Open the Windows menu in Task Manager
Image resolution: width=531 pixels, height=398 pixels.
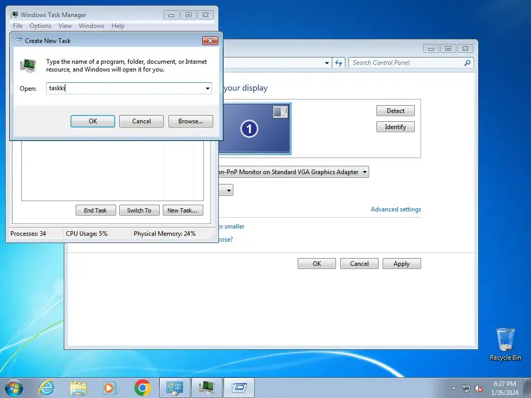click(x=91, y=26)
